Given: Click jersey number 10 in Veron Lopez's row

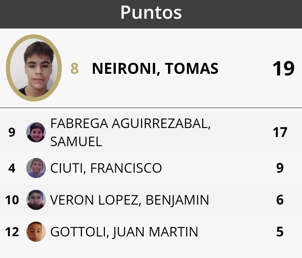Looking at the screenshot, I should (x=12, y=200).
